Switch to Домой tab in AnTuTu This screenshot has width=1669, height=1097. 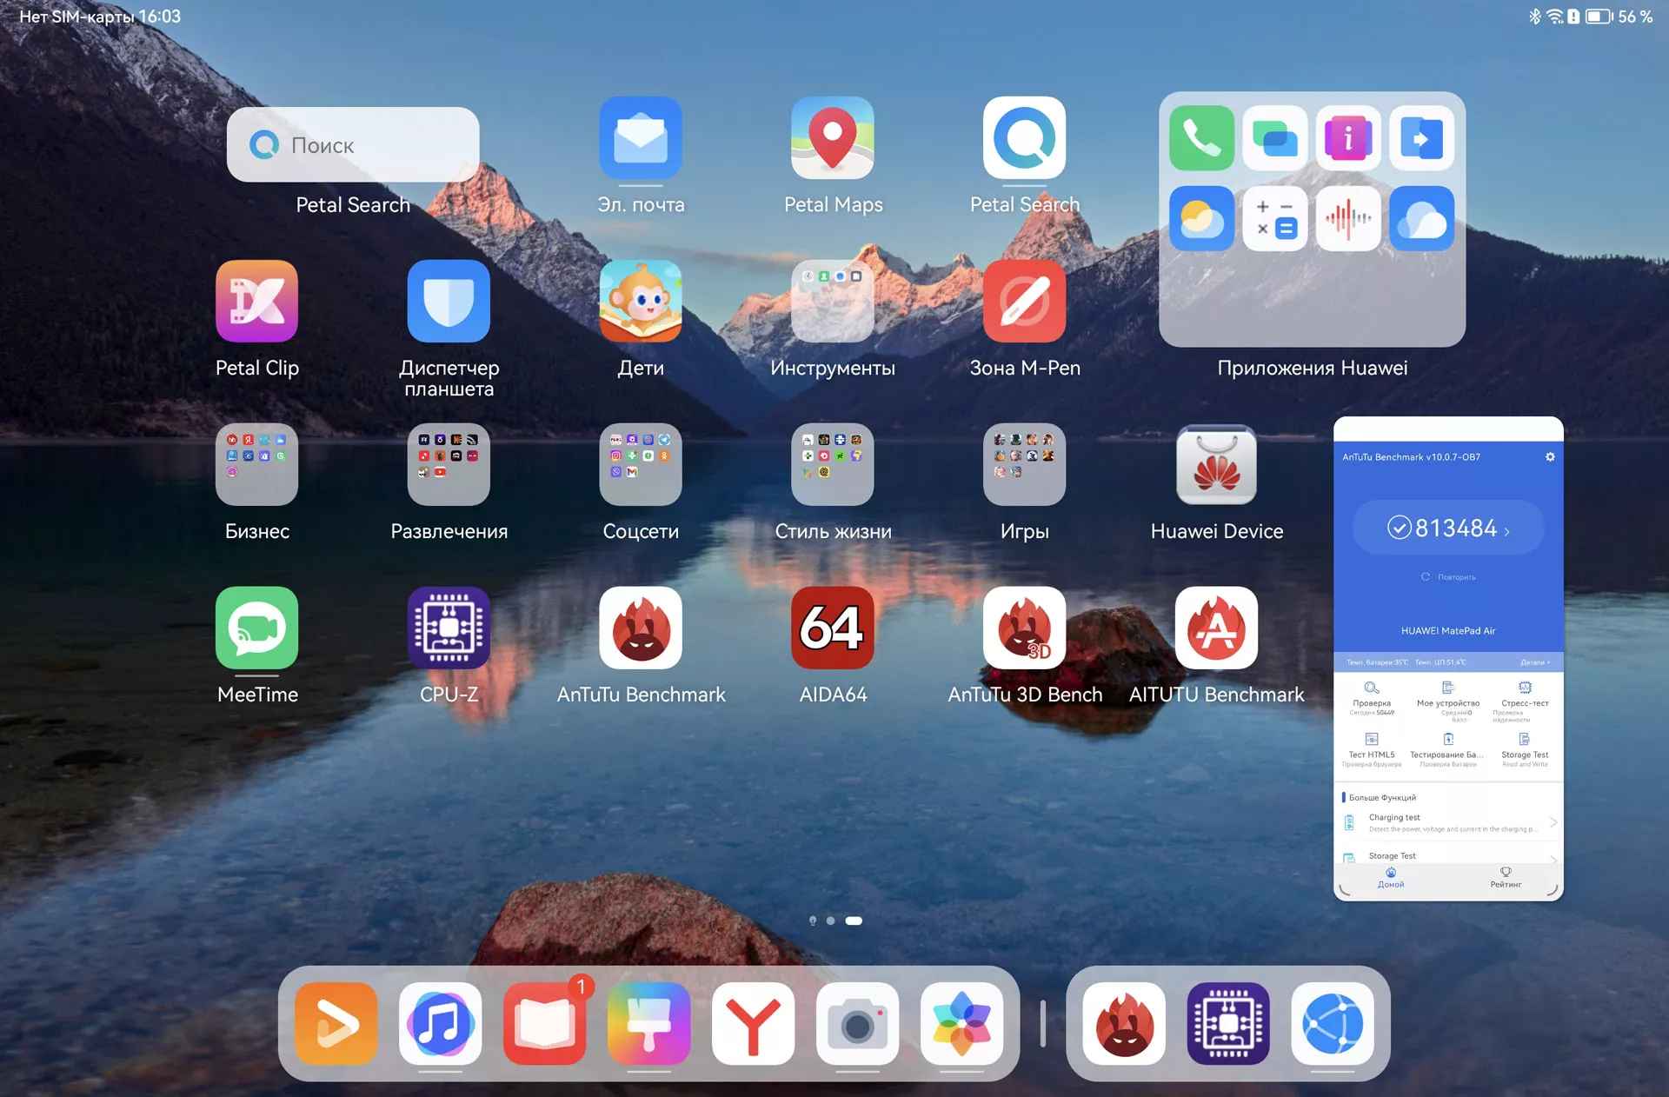(1391, 878)
